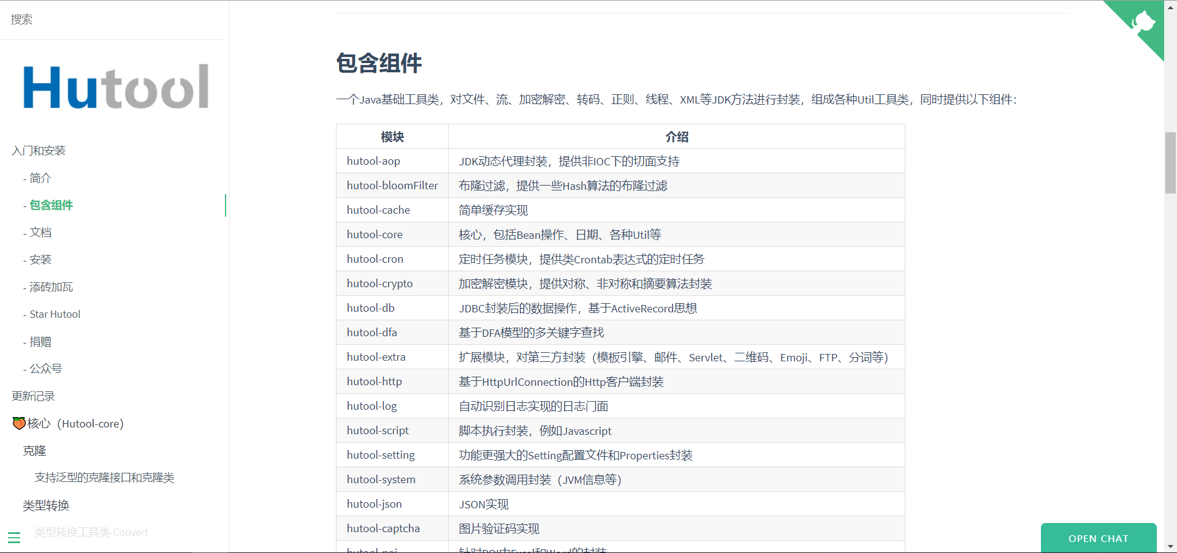Open the sidebar hamburger menu
Image resolution: width=1177 pixels, height=553 pixels.
(14, 537)
